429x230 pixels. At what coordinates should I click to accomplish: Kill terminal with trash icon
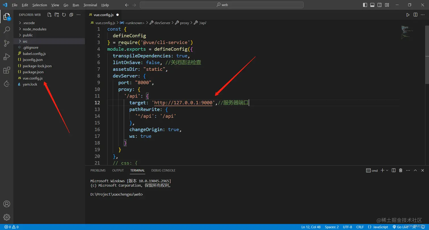(401, 170)
